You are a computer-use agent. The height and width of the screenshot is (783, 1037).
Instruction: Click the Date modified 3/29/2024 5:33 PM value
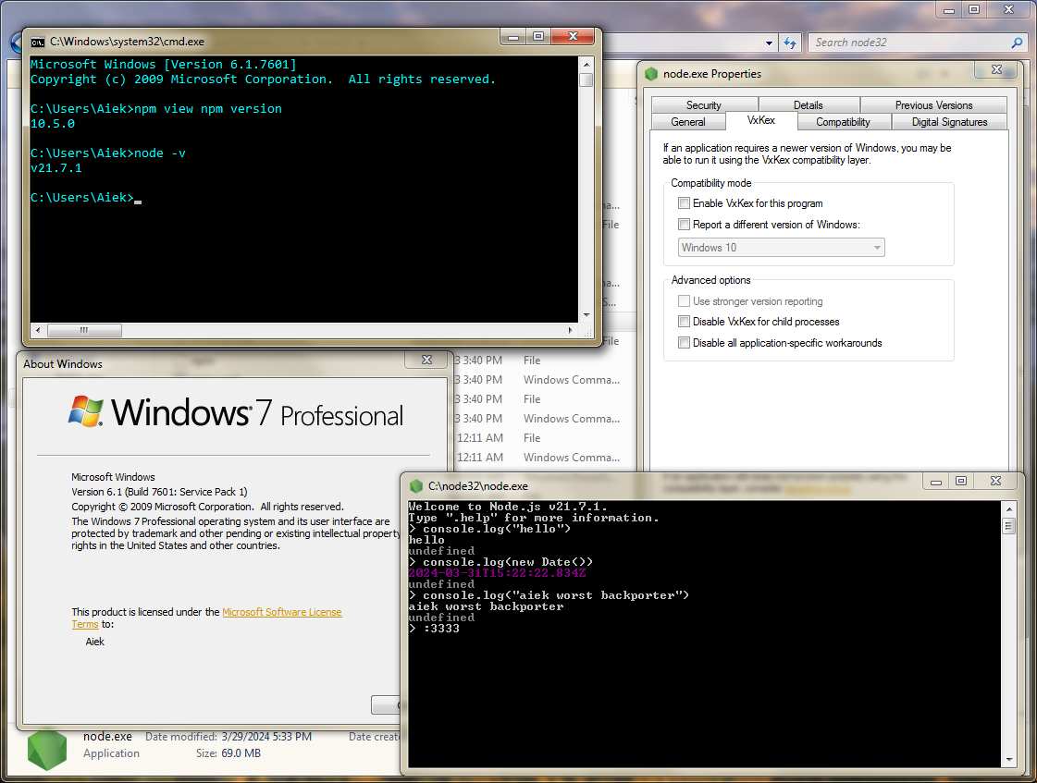tap(266, 737)
